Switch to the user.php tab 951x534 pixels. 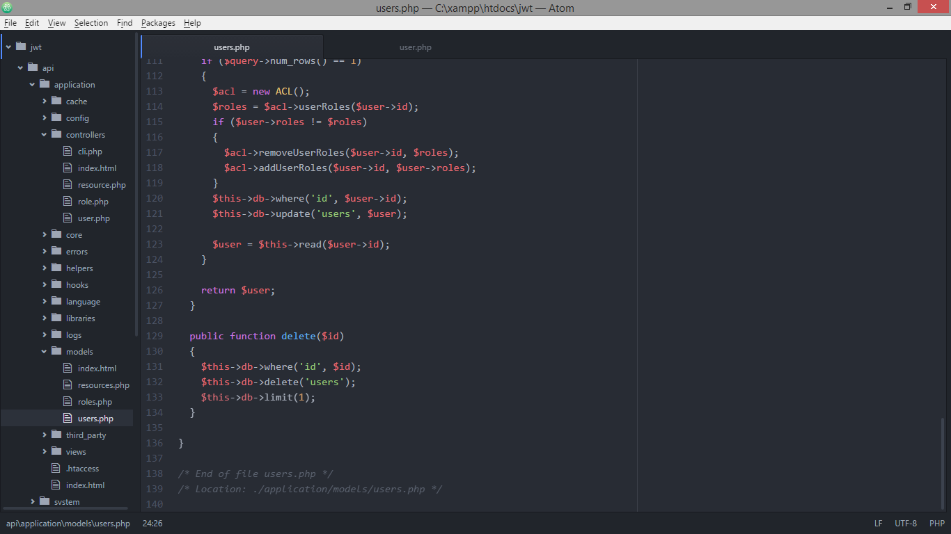click(x=416, y=47)
